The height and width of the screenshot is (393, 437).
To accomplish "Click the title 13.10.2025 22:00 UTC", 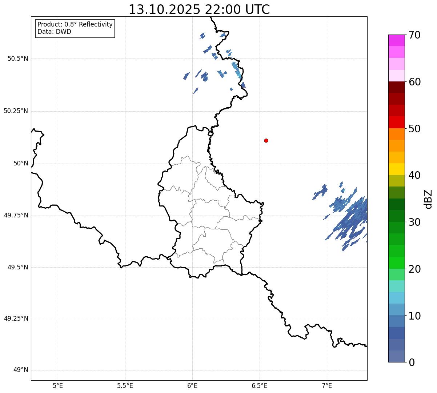I will click(x=199, y=9).
